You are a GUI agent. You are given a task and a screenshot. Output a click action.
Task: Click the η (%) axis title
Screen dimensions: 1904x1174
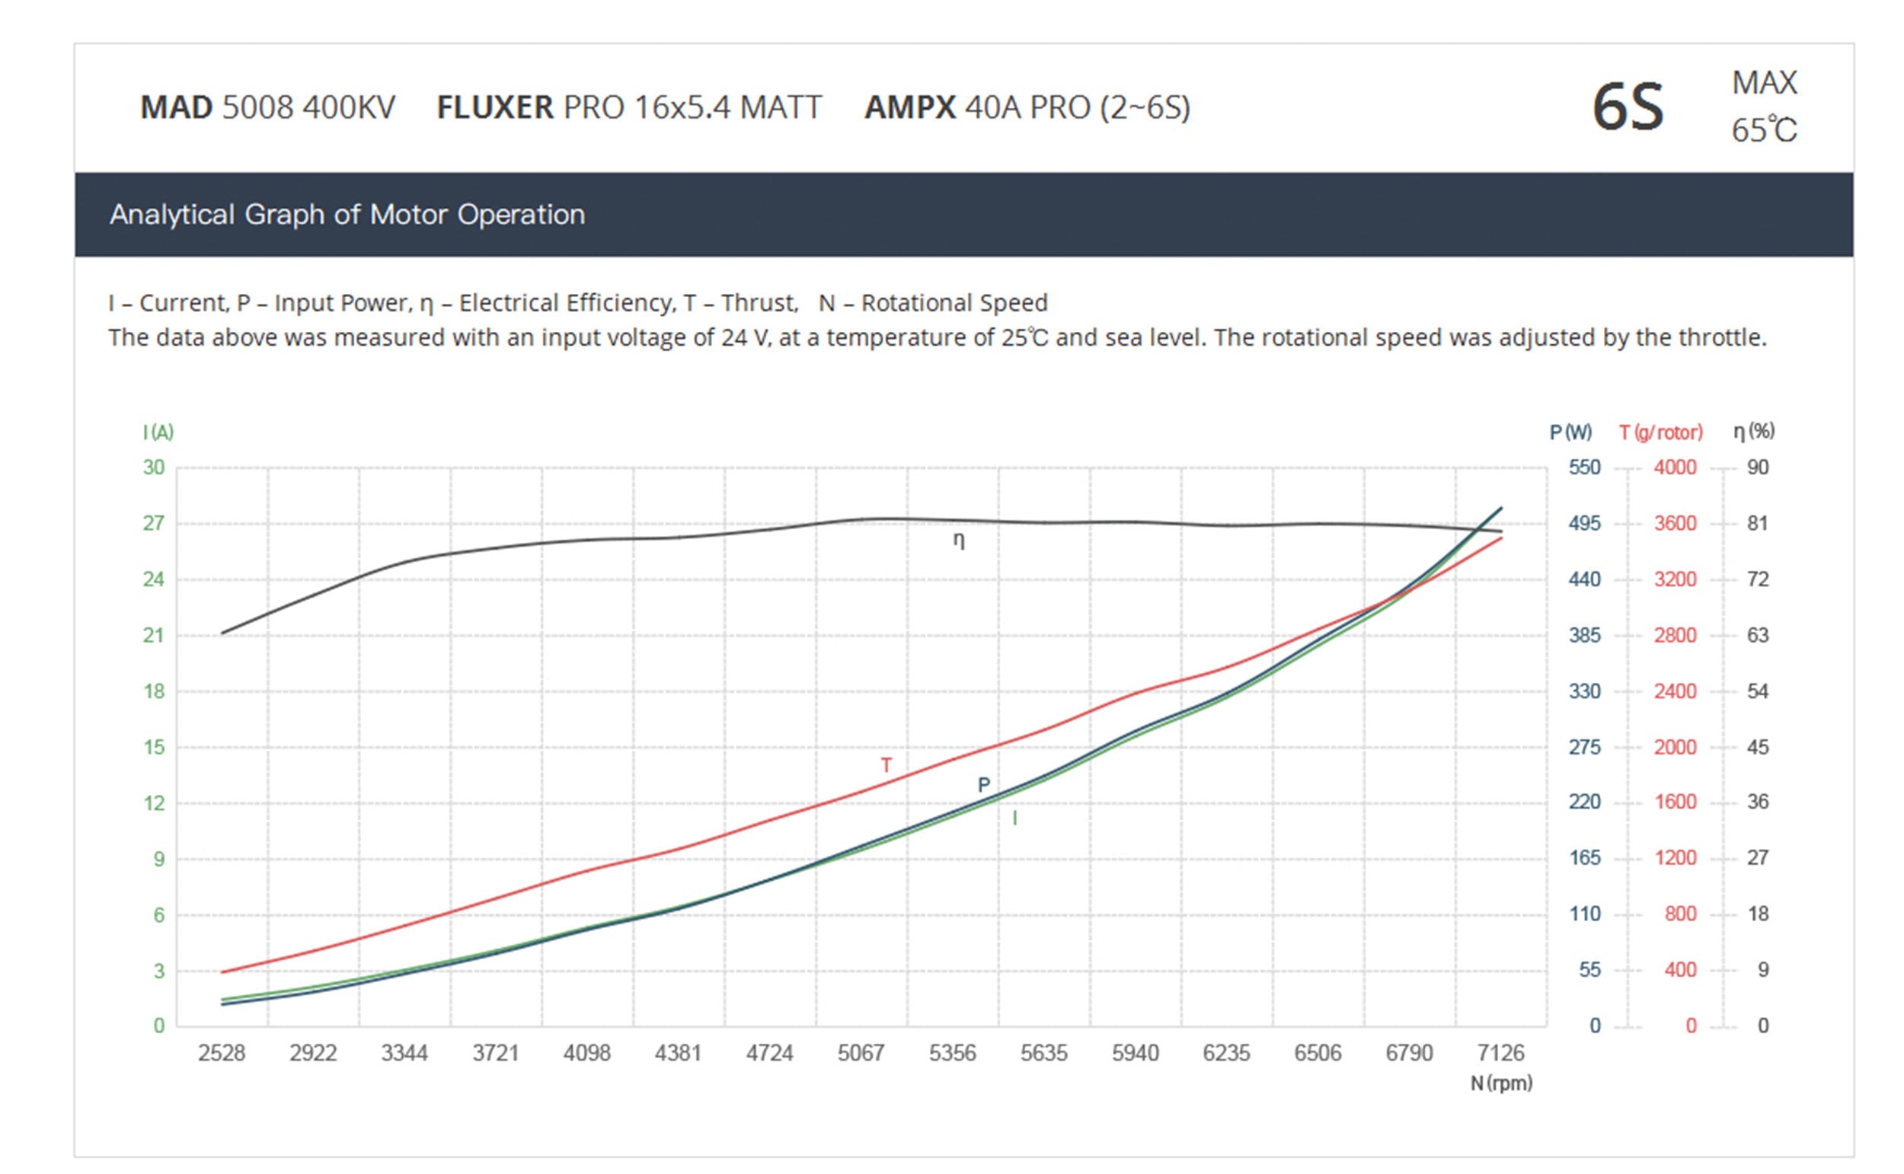pos(1753,431)
